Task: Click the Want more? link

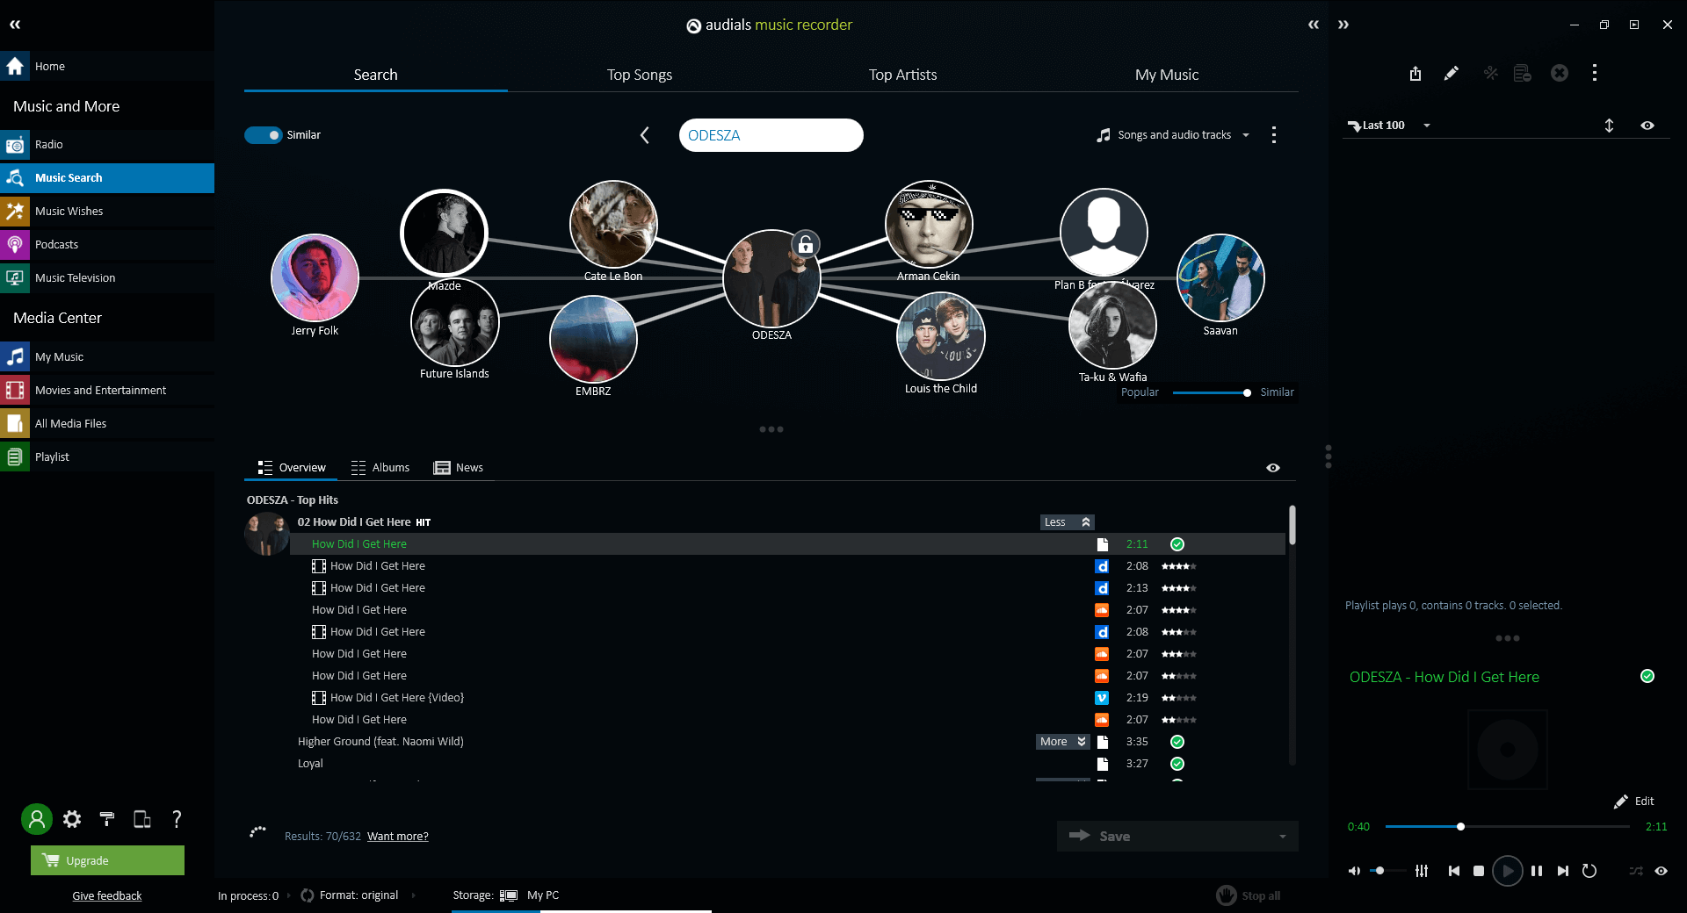Action: 398,837
